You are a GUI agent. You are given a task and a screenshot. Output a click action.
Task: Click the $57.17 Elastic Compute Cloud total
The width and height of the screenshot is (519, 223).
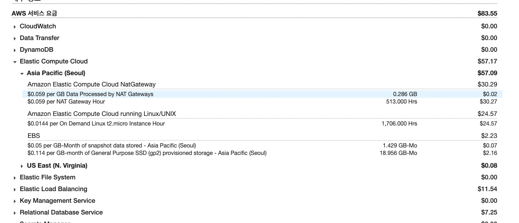pos(487,61)
